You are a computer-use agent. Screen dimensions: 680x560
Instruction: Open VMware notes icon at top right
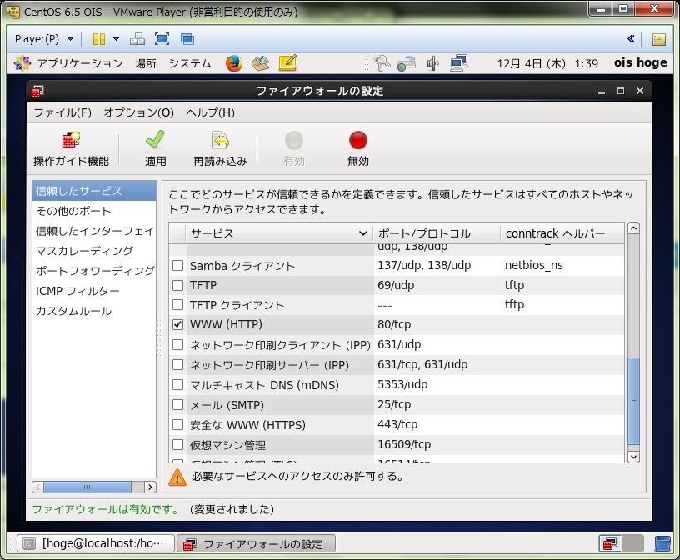tap(658, 39)
